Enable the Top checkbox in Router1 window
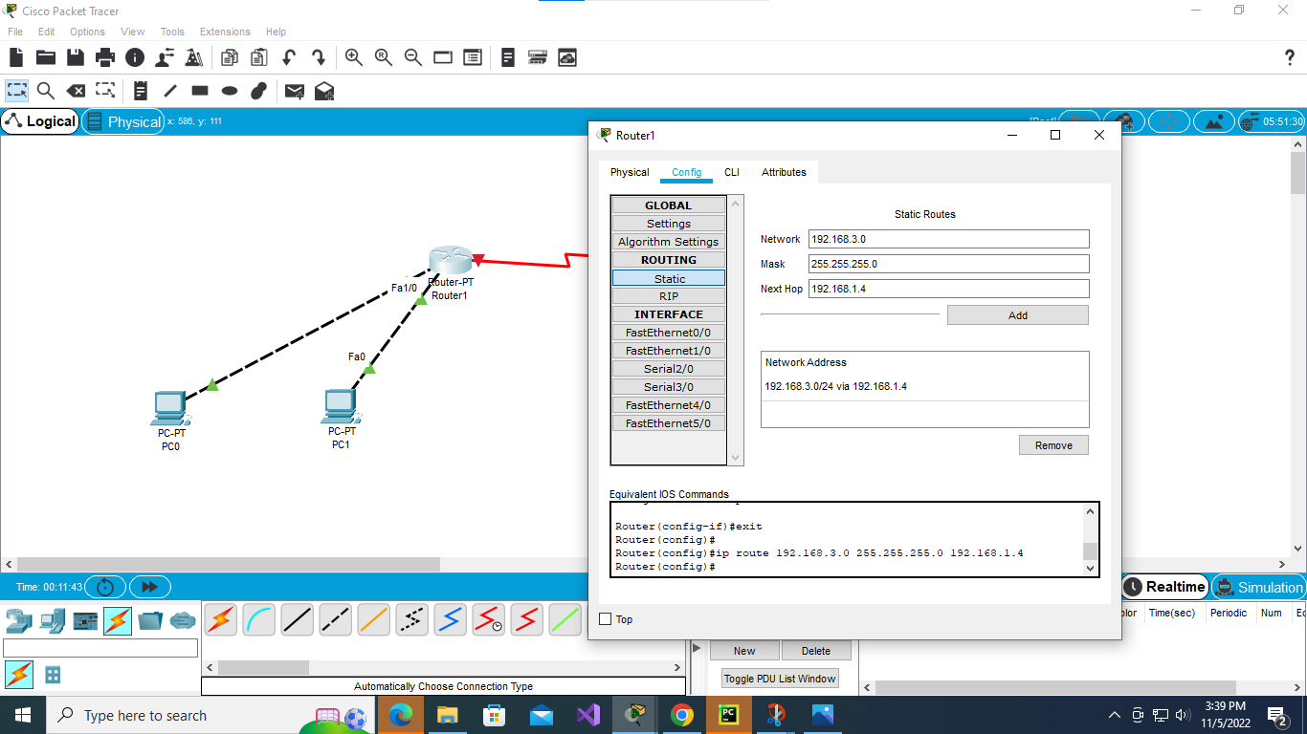The width and height of the screenshot is (1307, 734). (x=605, y=619)
